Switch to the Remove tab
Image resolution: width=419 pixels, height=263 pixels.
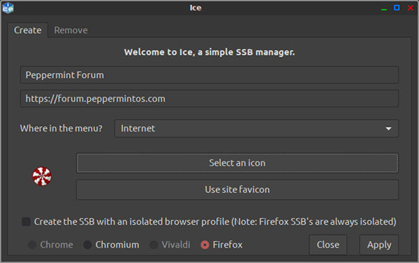pos(71,30)
